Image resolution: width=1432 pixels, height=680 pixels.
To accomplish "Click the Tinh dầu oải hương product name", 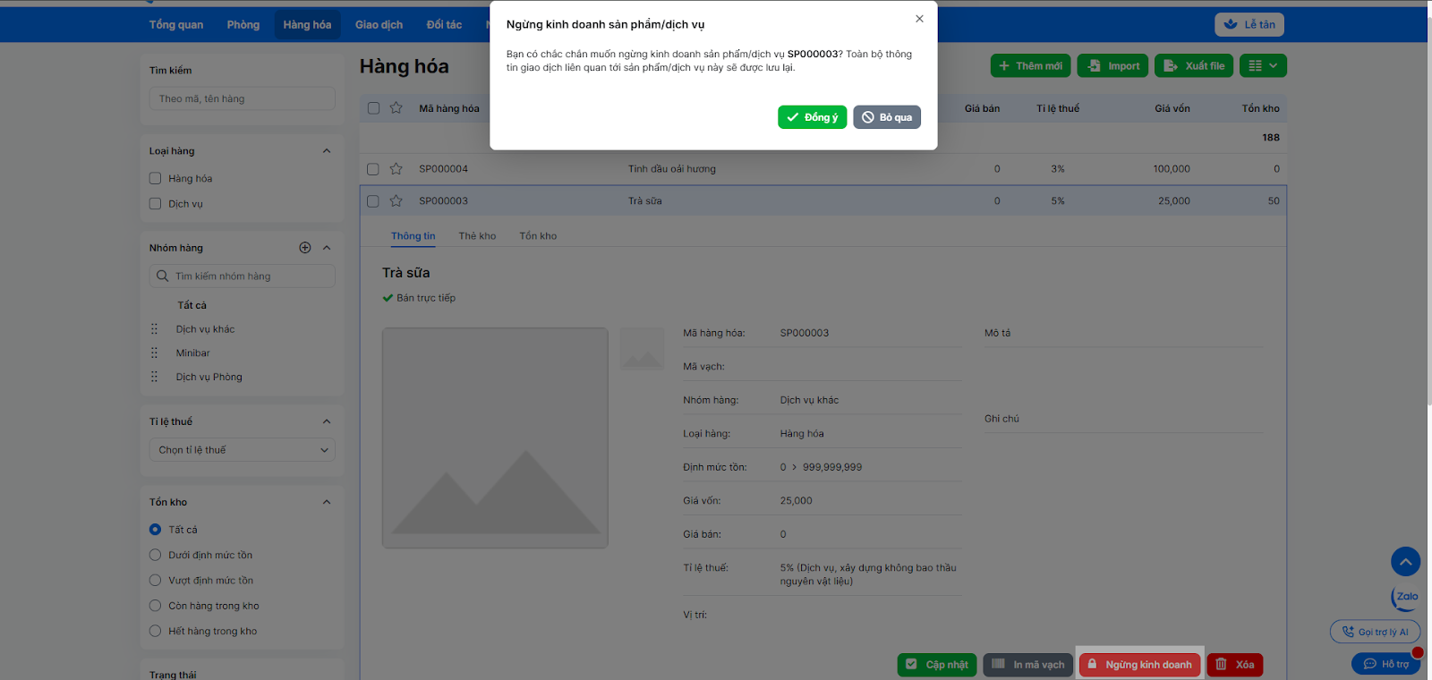I will tap(672, 169).
